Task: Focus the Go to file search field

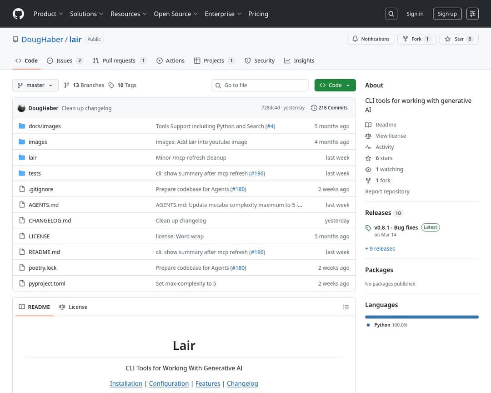Action: 264,85
